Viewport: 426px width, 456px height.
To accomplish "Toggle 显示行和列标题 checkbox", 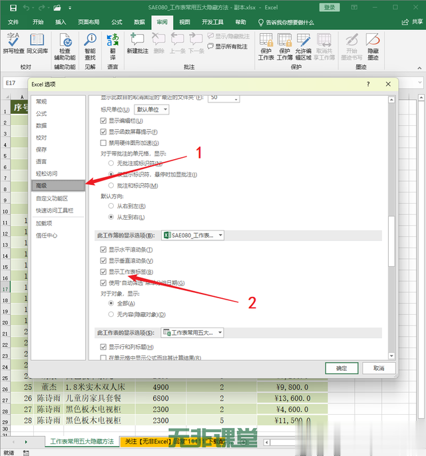I will point(103,347).
